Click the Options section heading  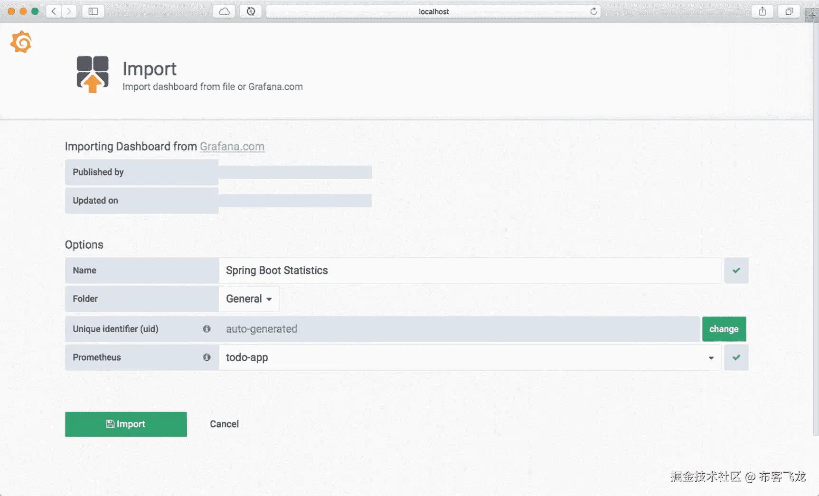84,245
